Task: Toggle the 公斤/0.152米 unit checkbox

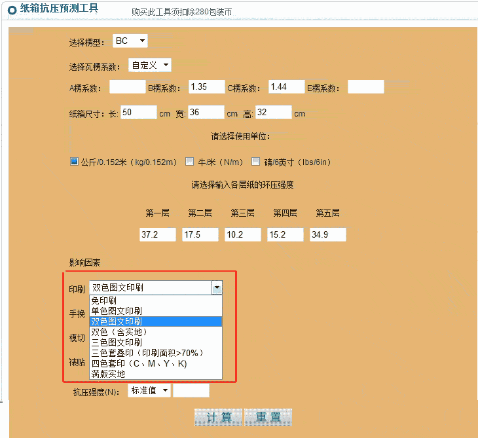Action: tap(74, 162)
